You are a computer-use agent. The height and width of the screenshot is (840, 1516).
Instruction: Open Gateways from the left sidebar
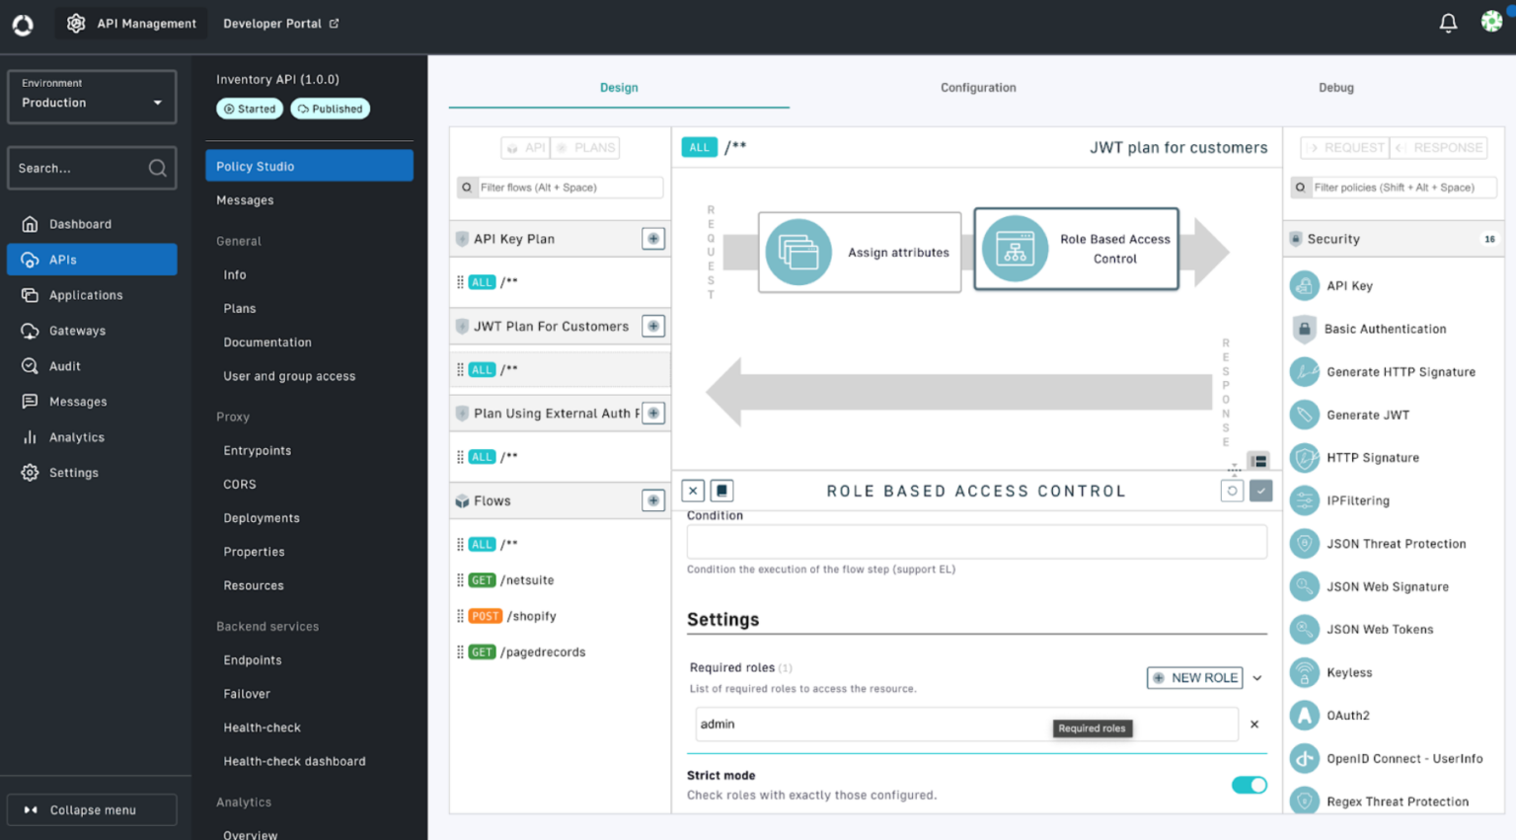coord(76,330)
